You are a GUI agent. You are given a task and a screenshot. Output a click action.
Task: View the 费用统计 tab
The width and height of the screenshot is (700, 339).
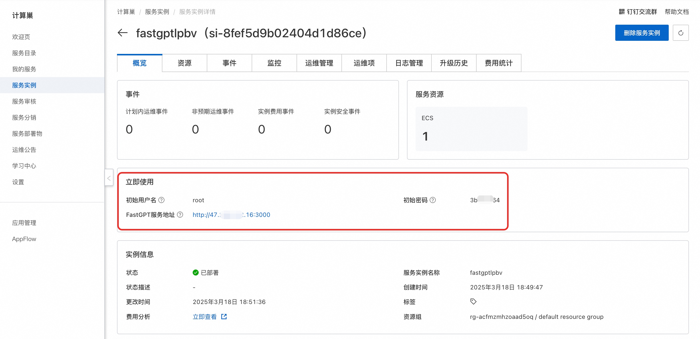click(x=499, y=63)
